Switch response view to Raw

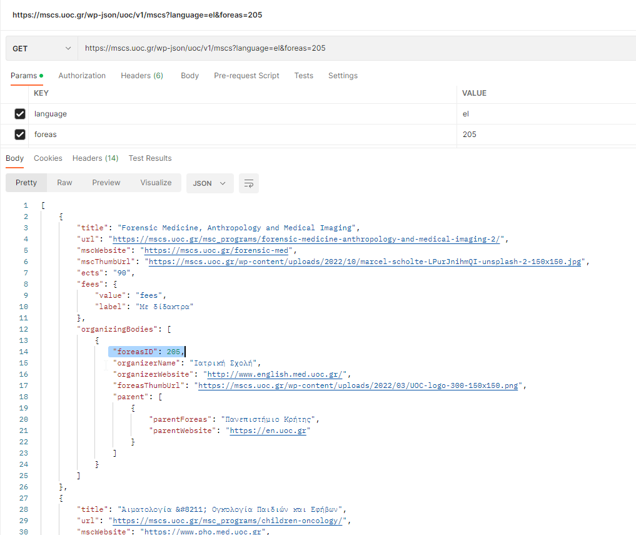pyautogui.click(x=64, y=183)
